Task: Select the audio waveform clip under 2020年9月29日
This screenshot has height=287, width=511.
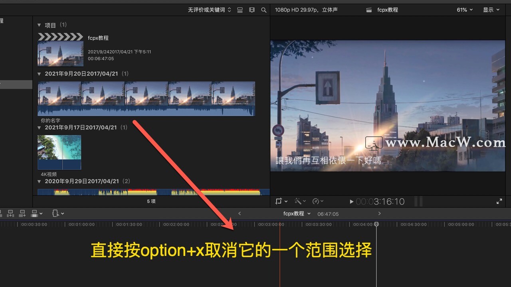Action: pos(154,192)
